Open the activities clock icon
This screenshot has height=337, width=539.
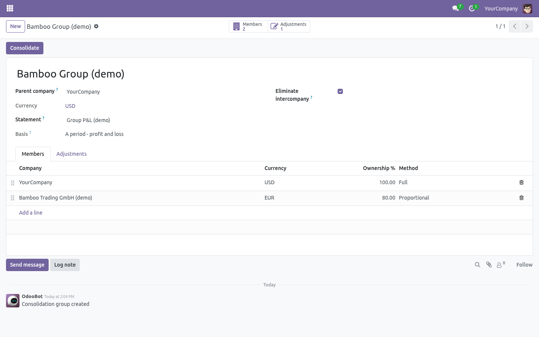(x=472, y=8)
